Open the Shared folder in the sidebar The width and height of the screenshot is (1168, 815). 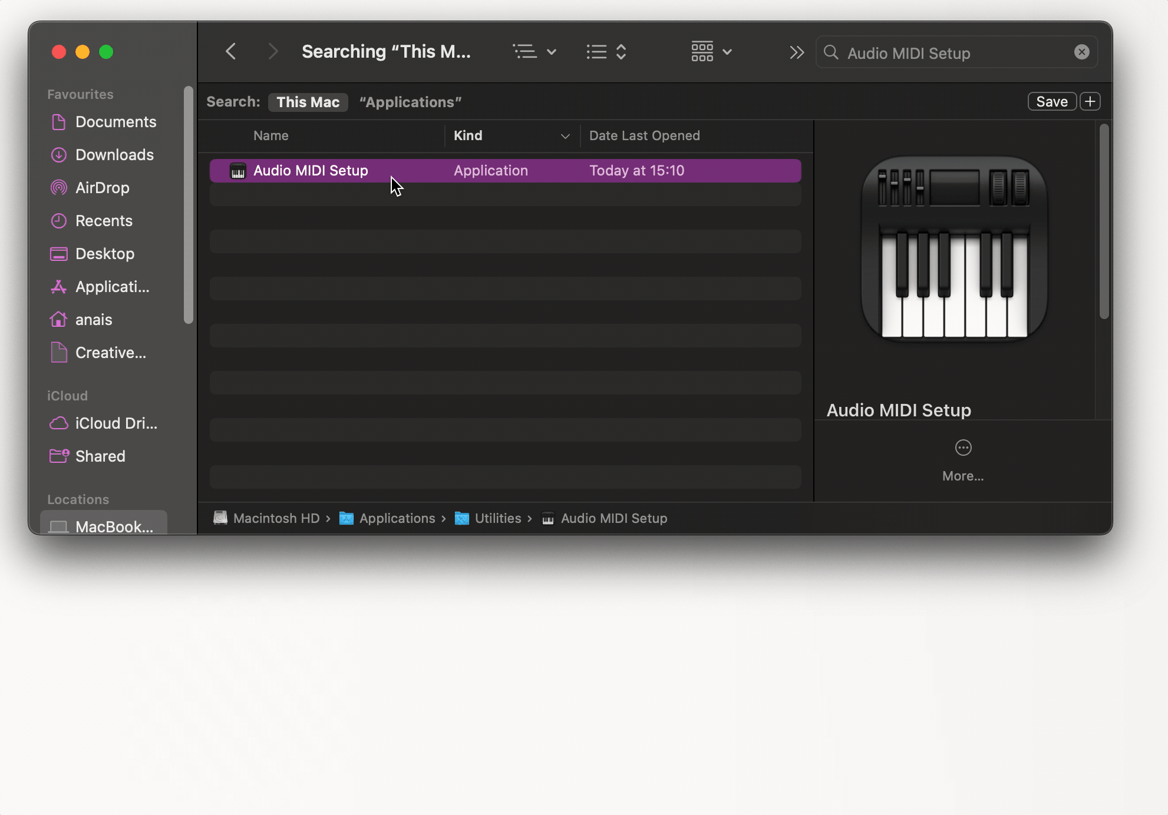click(100, 456)
